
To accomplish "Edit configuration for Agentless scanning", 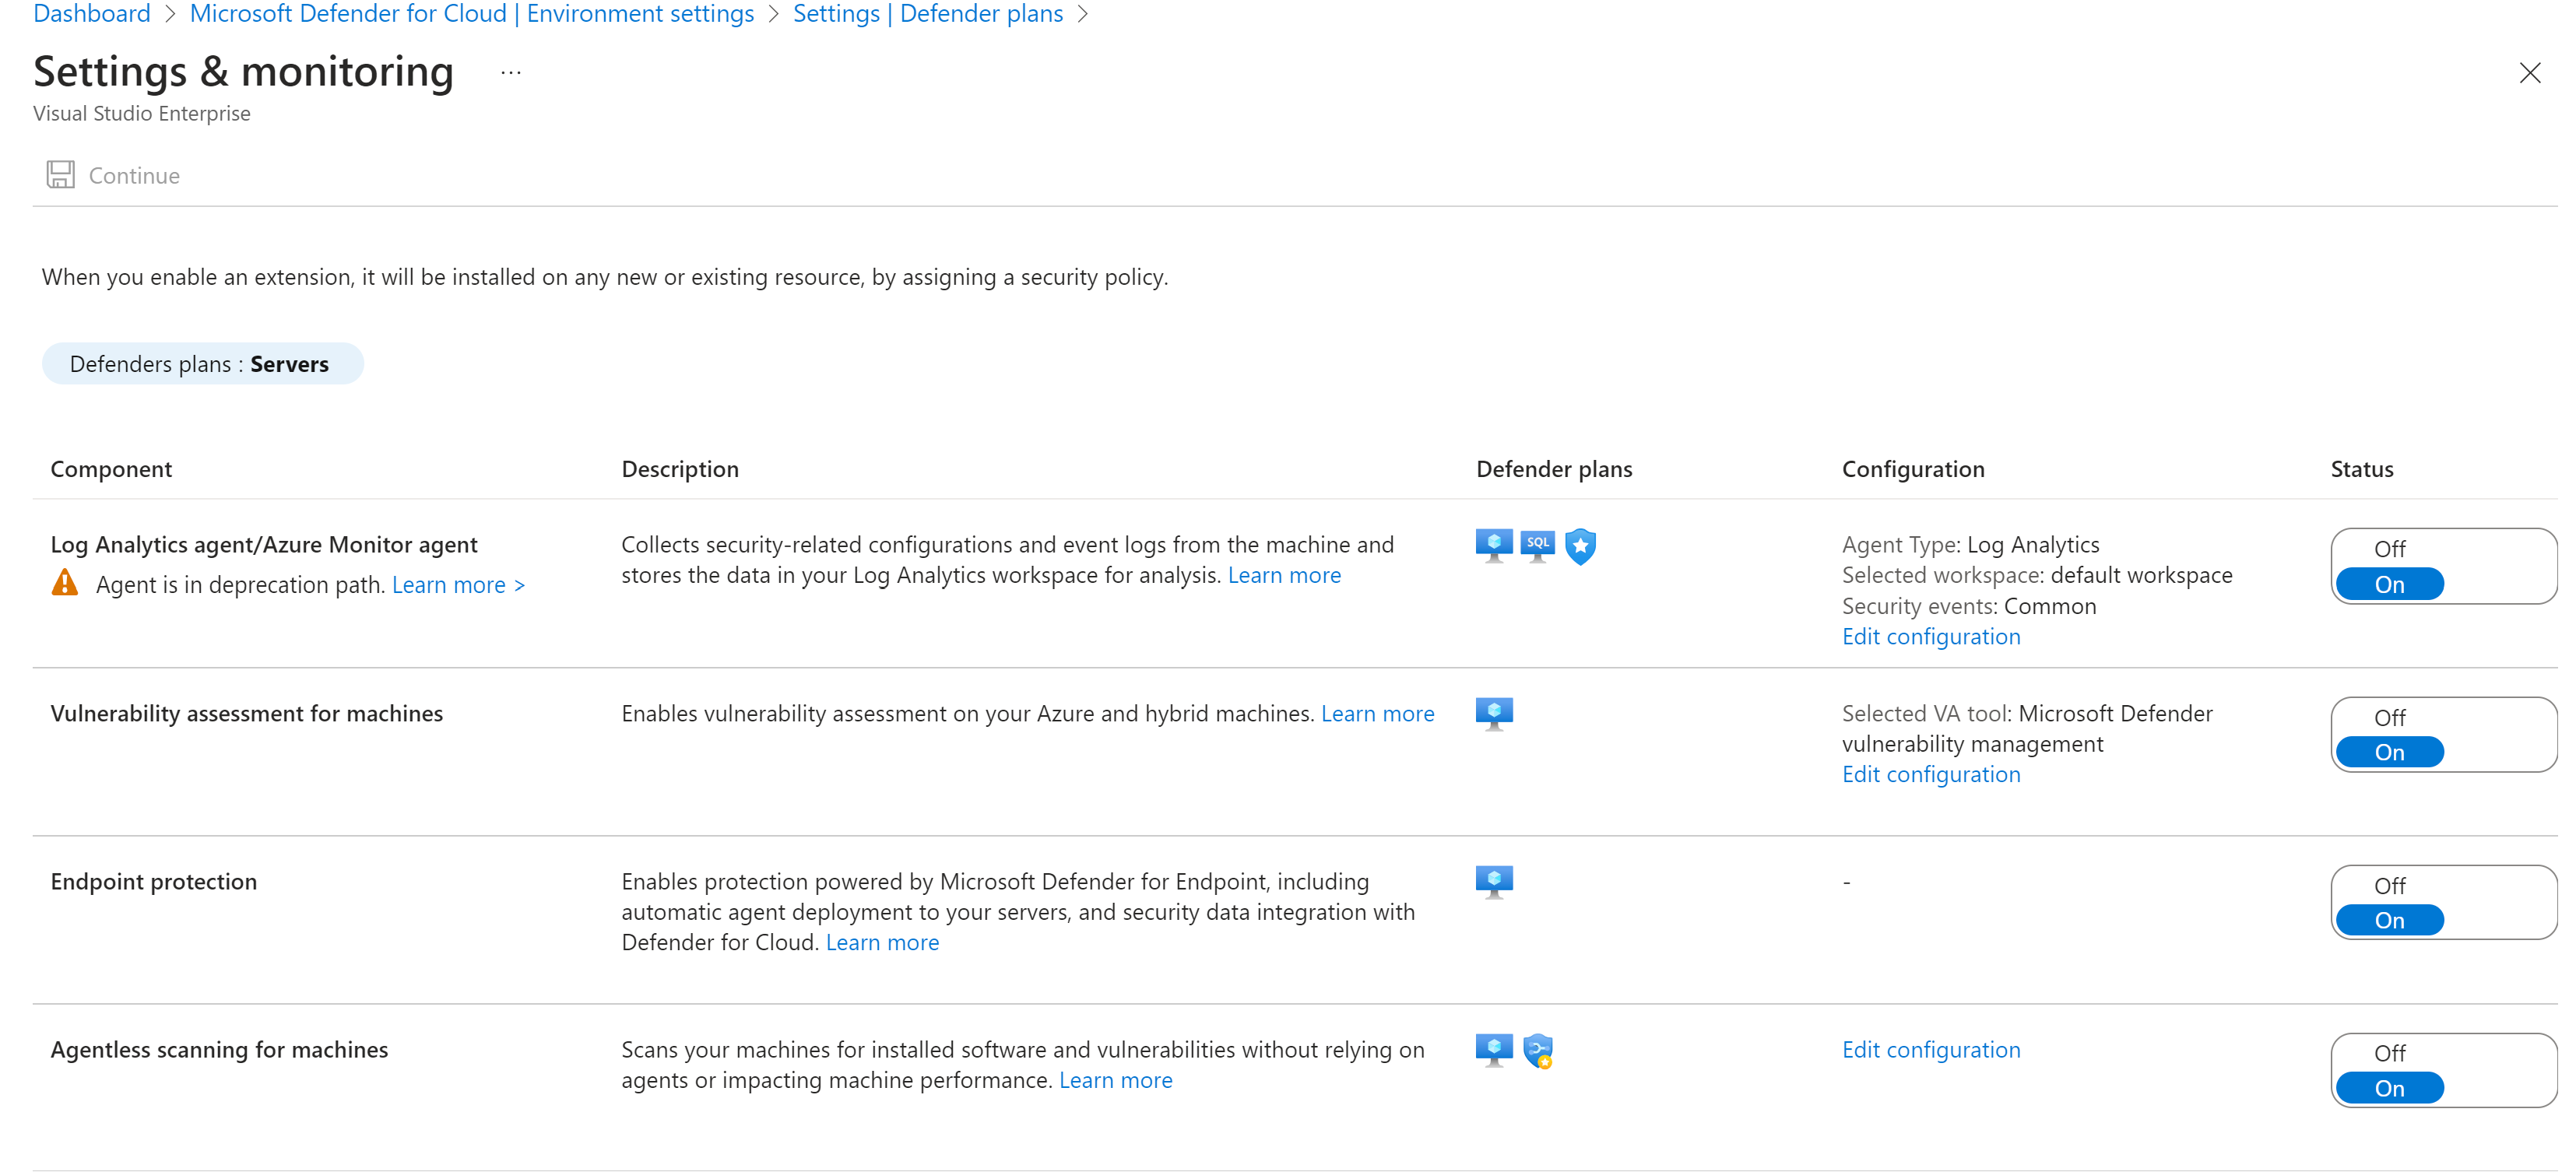I will (1930, 1050).
